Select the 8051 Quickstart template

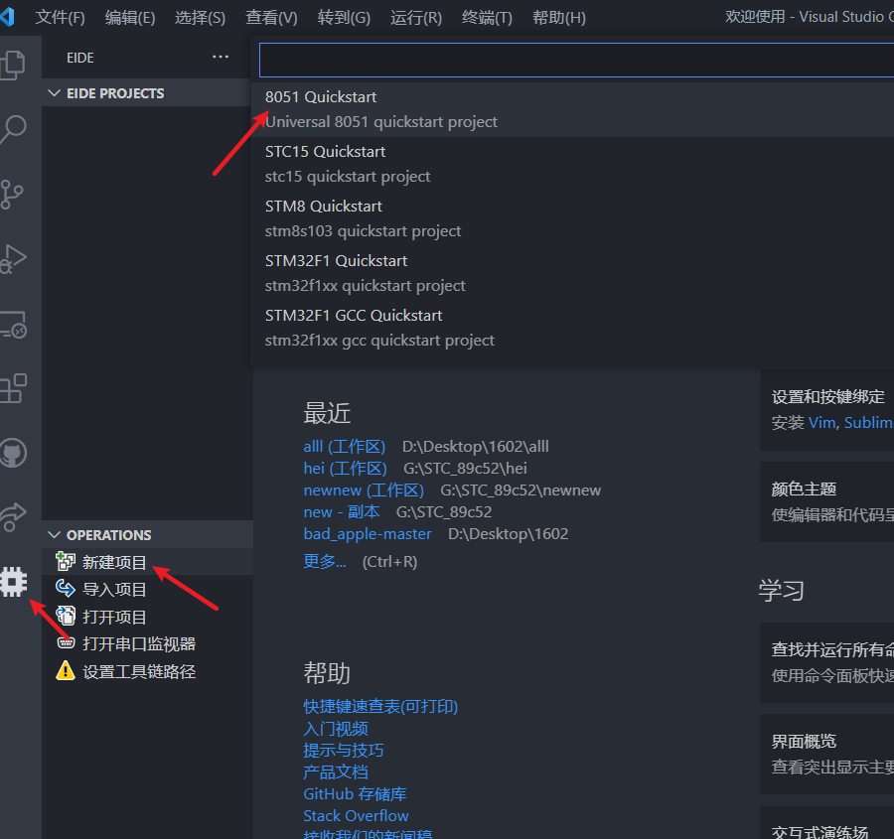pos(572,109)
